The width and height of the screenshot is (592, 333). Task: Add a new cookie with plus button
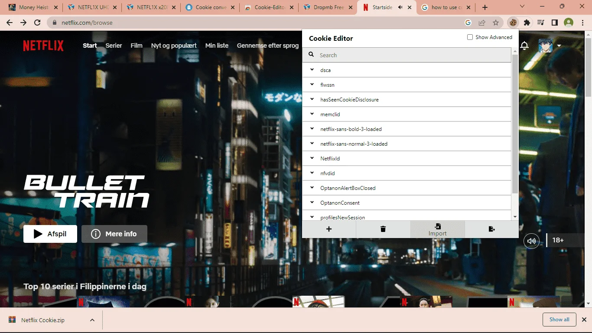pyautogui.click(x=329, y=229)
